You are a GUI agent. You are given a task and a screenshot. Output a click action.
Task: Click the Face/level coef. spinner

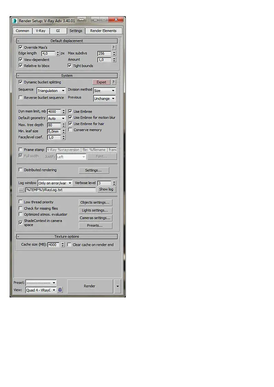(64, 138)
